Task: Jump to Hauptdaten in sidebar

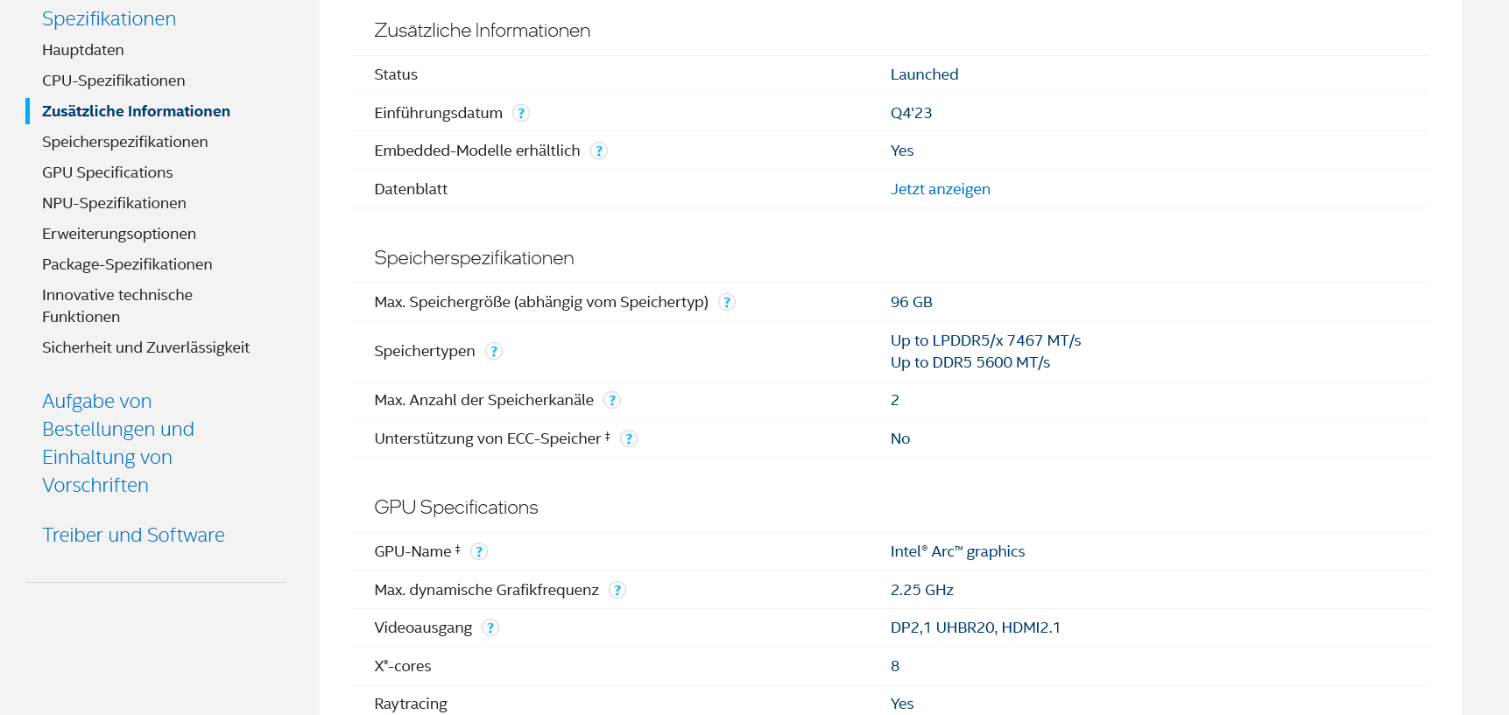Action: [83, 50]
